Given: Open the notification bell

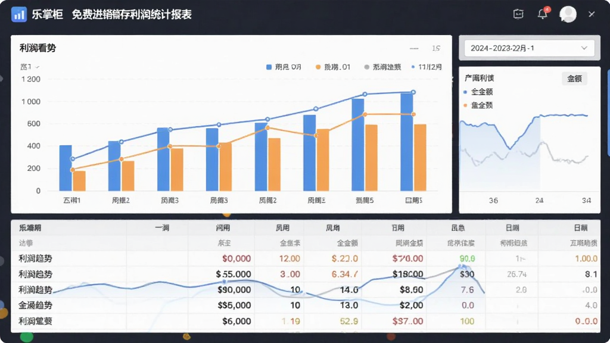Looking at the screenshot, I should (x=543, y=14).
